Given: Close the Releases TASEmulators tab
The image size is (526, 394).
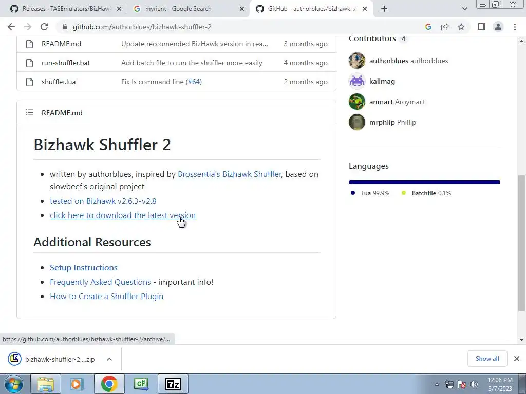Looking at the screenshot, I should tap(119, 9).
